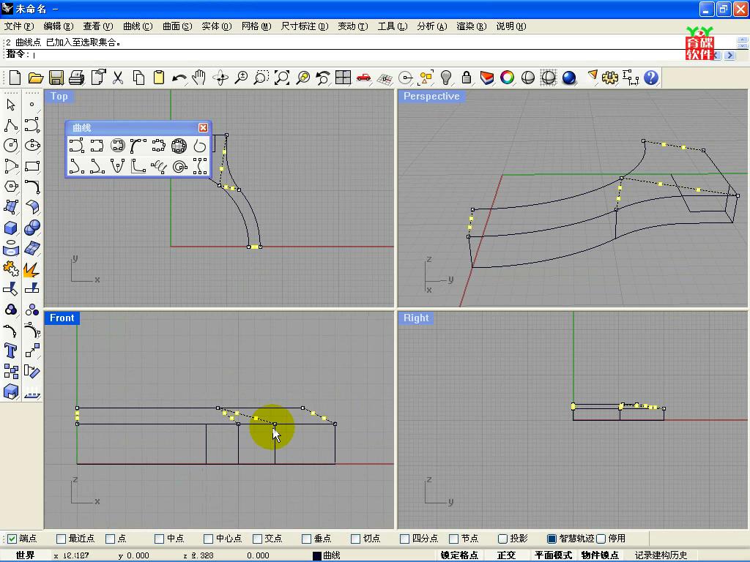Screen dimensions: 750x562
Task: Click the Rectangle tool in sidebar
Action: 31,166
